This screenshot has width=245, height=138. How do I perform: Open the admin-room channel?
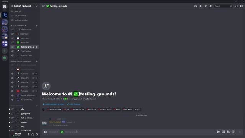[24, 30]
